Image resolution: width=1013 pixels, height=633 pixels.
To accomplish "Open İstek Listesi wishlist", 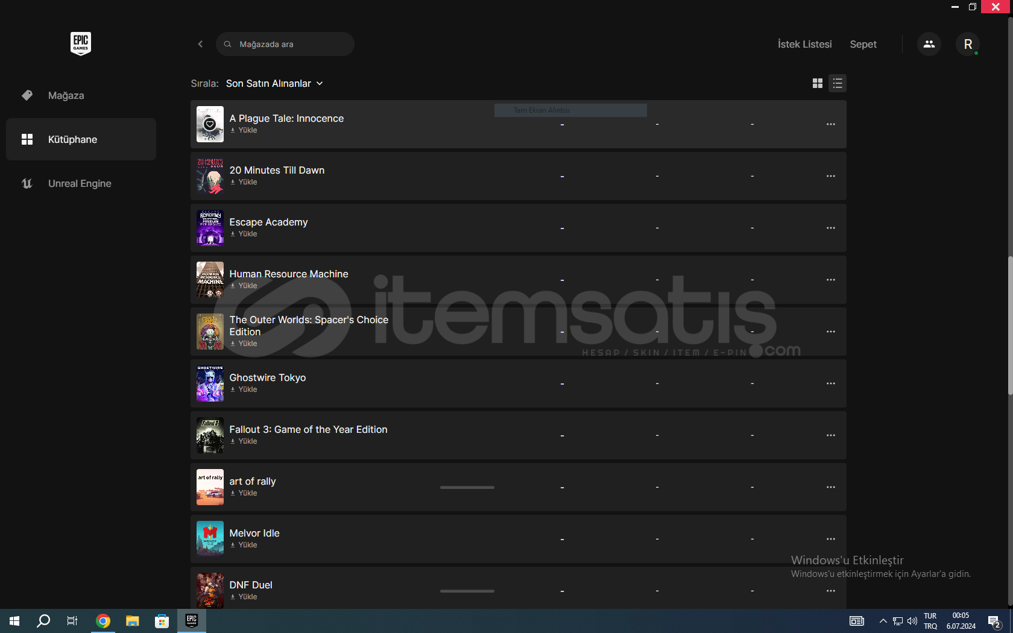I will [804, 44].
